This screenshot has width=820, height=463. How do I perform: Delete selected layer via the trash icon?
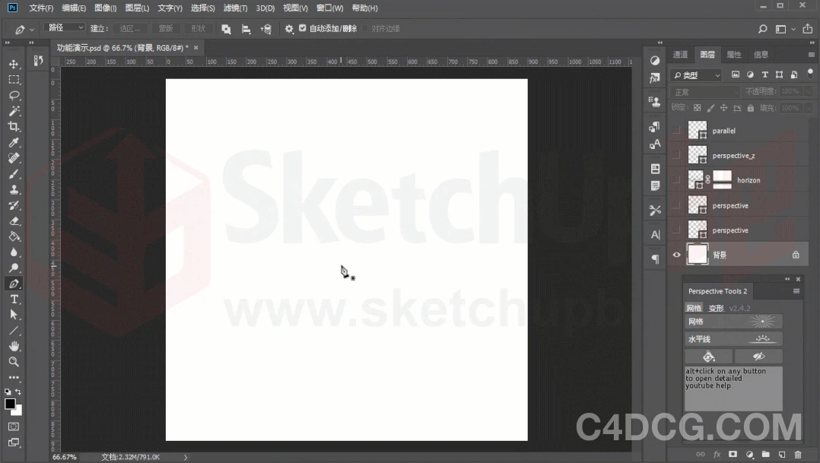799,454
